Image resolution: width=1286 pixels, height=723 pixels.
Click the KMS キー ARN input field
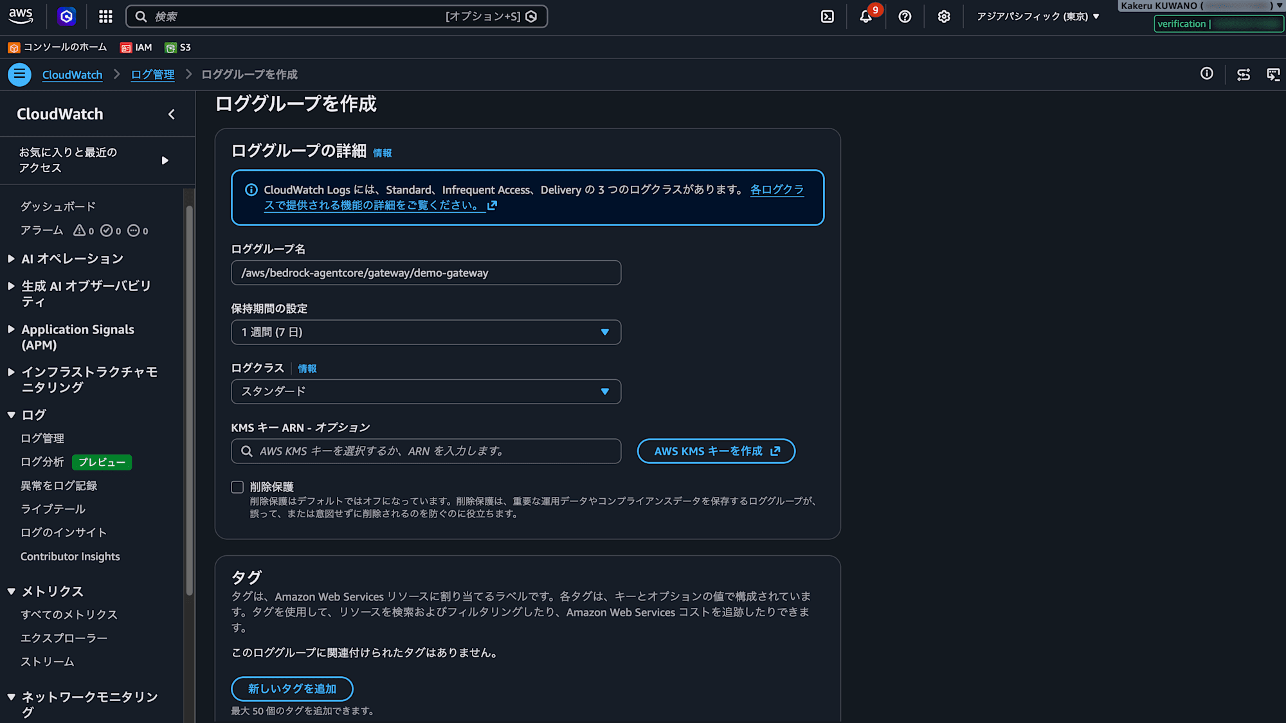click(426, 451)
